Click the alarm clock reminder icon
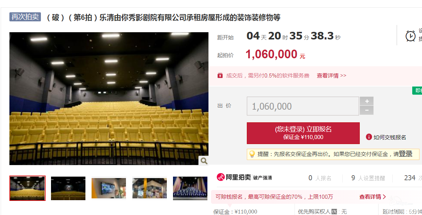The height and width of the screenshot is (215, 422). pyautogui.click(x=410, y=36)
